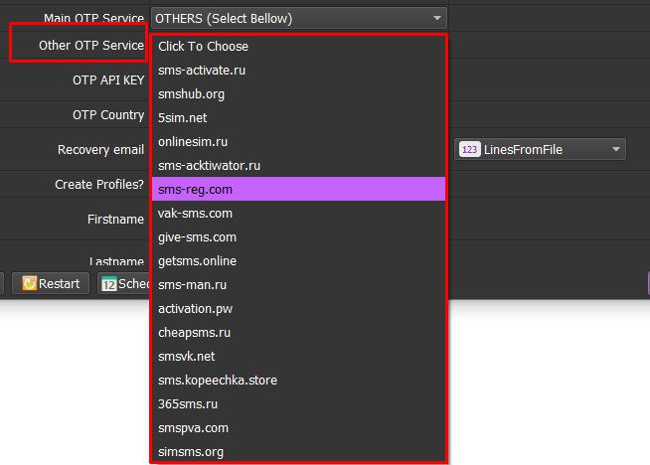Pick cheapsms.ru option

coord(299,333)
